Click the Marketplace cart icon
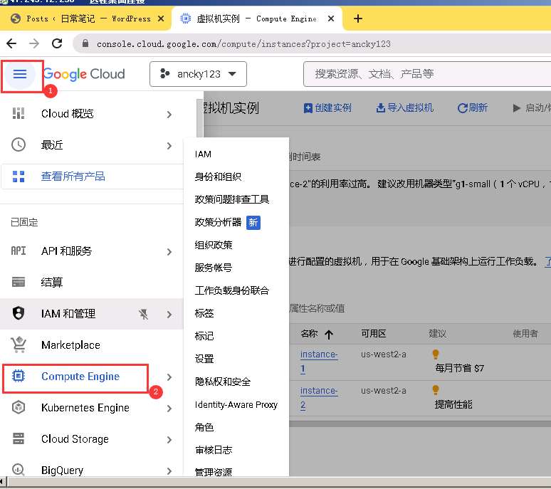This screenshot has height=489, width=551. click(x=19, y=345)
